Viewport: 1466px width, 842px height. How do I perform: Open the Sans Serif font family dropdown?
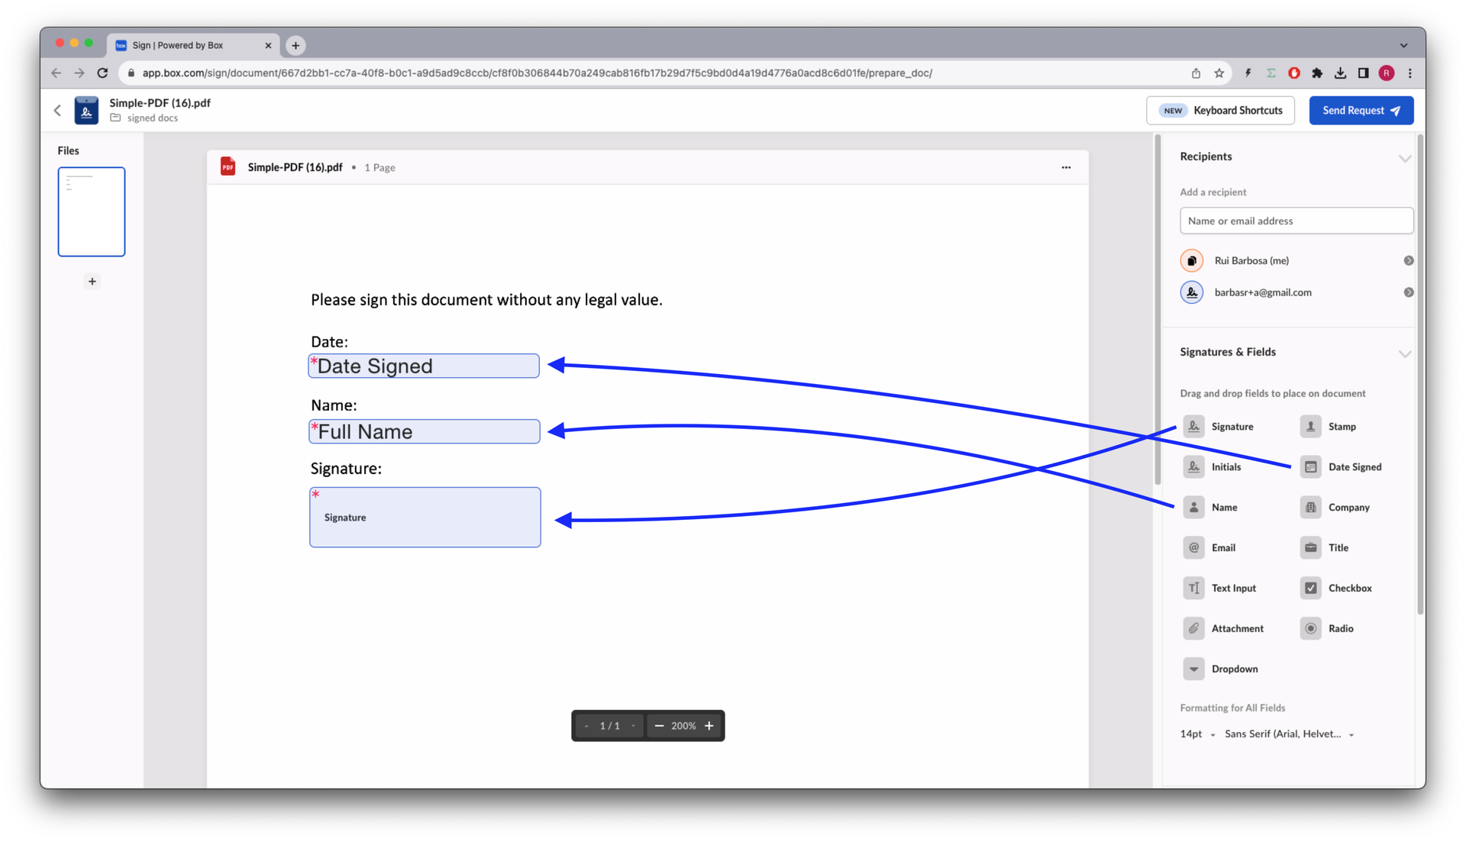[1289, 734]
